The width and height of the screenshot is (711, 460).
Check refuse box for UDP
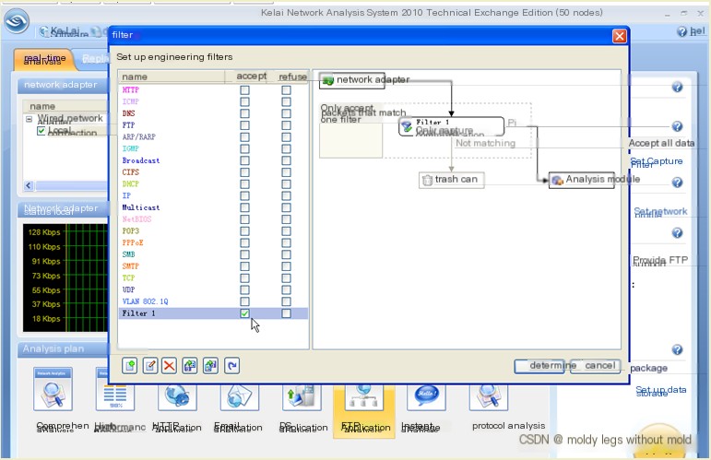(x=286, y=290)
